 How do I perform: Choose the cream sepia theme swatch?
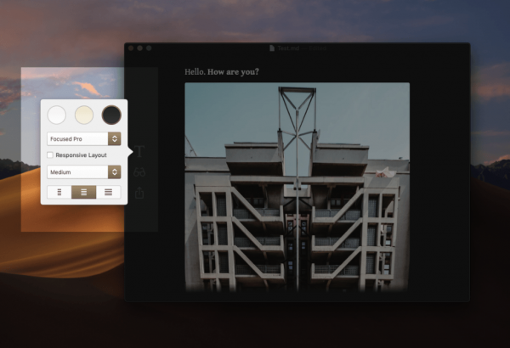[84, 115]
